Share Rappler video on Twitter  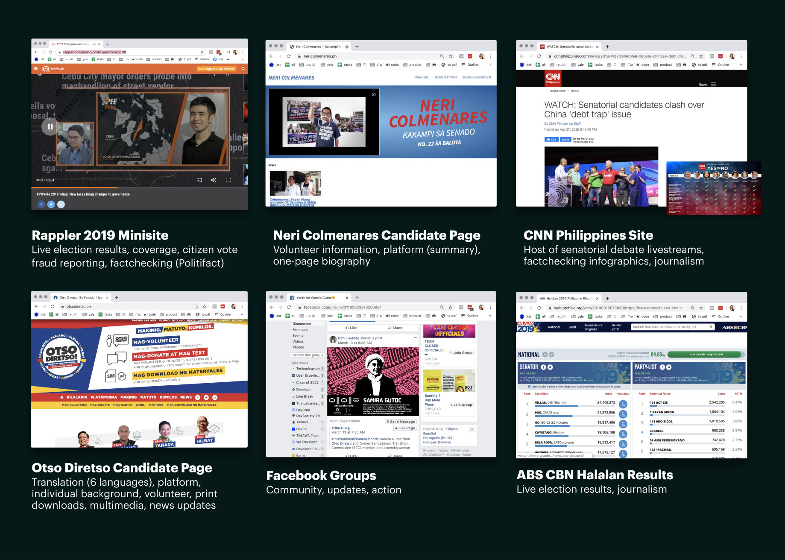51,204
